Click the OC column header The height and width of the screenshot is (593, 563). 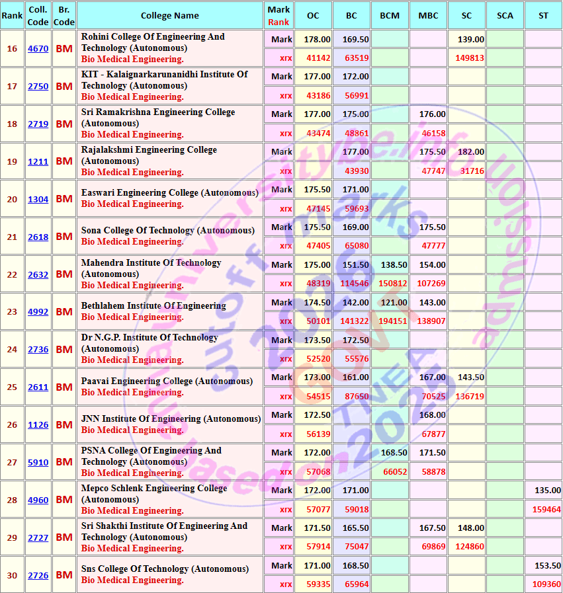[314, 15]
